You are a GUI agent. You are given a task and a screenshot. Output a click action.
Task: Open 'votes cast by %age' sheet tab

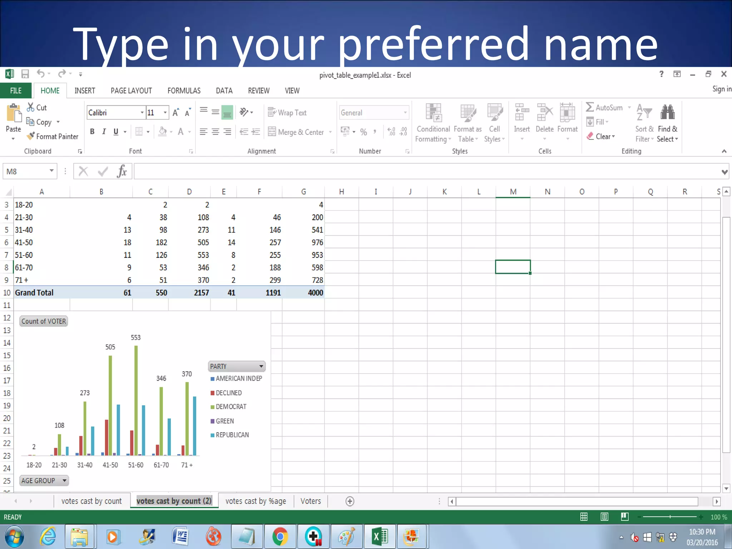click(x=256, y=501)
